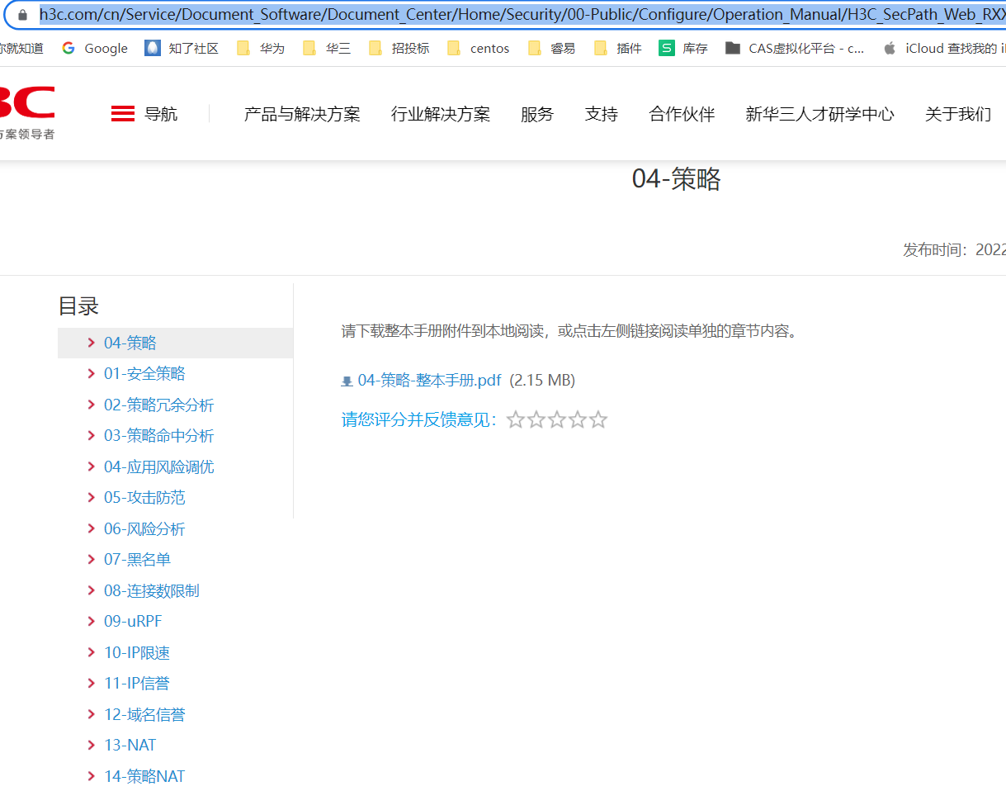Open 新华三人才研学中心 menu
Image resolution: width=1006 pixels, height=791 pixels.
[819, 114]
